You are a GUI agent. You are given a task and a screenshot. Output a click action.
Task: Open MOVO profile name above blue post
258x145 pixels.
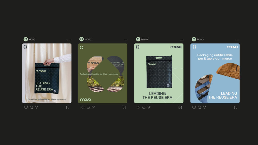[200, 39]
